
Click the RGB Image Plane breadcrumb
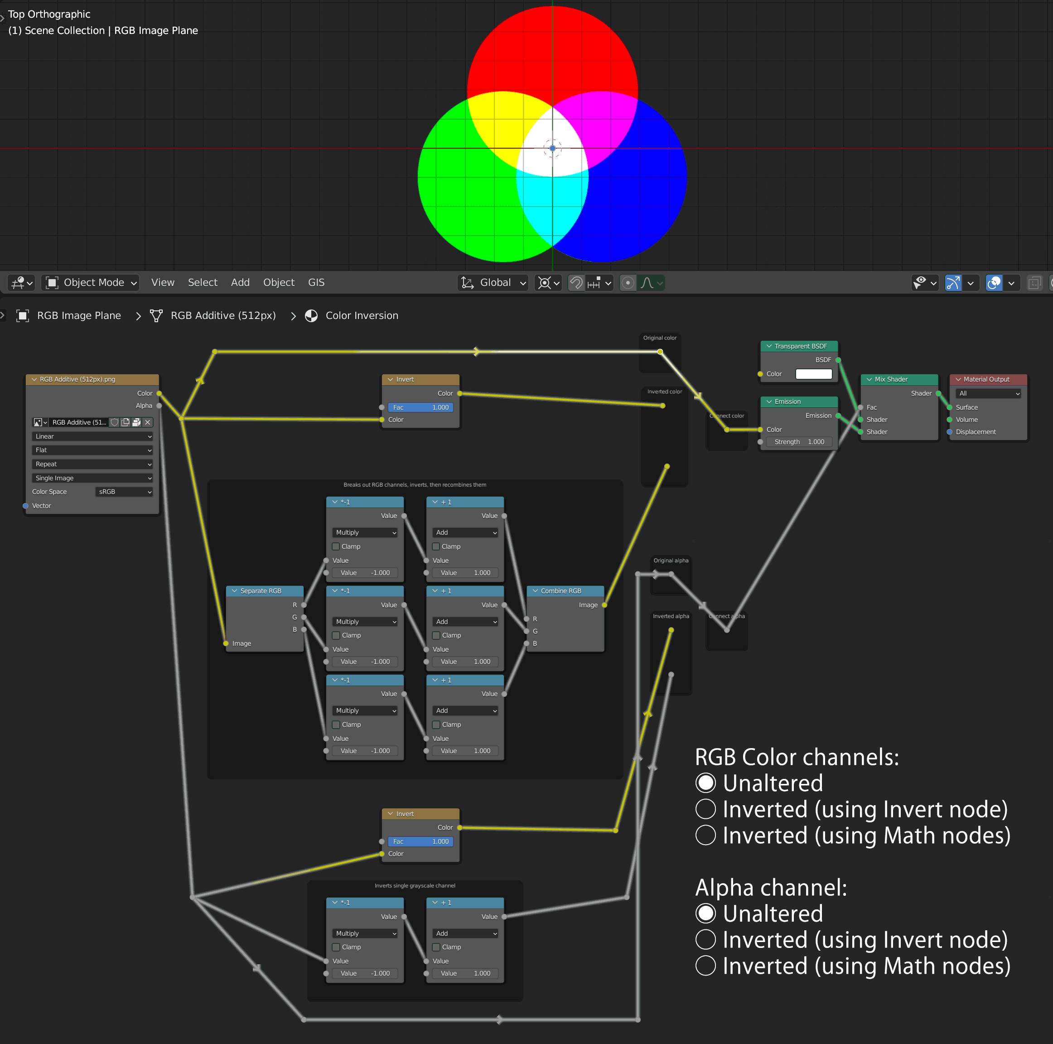(79, 315)
